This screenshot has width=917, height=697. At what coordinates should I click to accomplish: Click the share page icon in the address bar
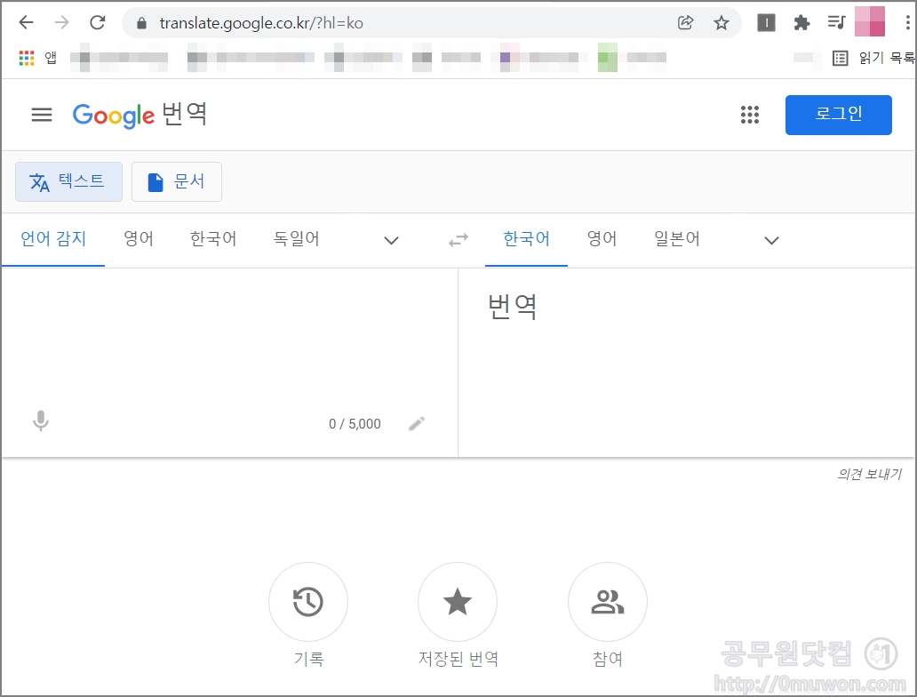tap(685, 23)
